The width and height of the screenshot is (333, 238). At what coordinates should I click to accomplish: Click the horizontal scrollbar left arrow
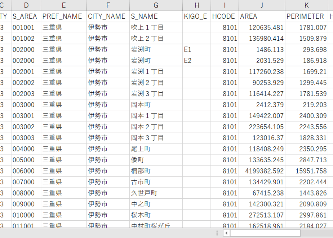(x=226, y=233)
